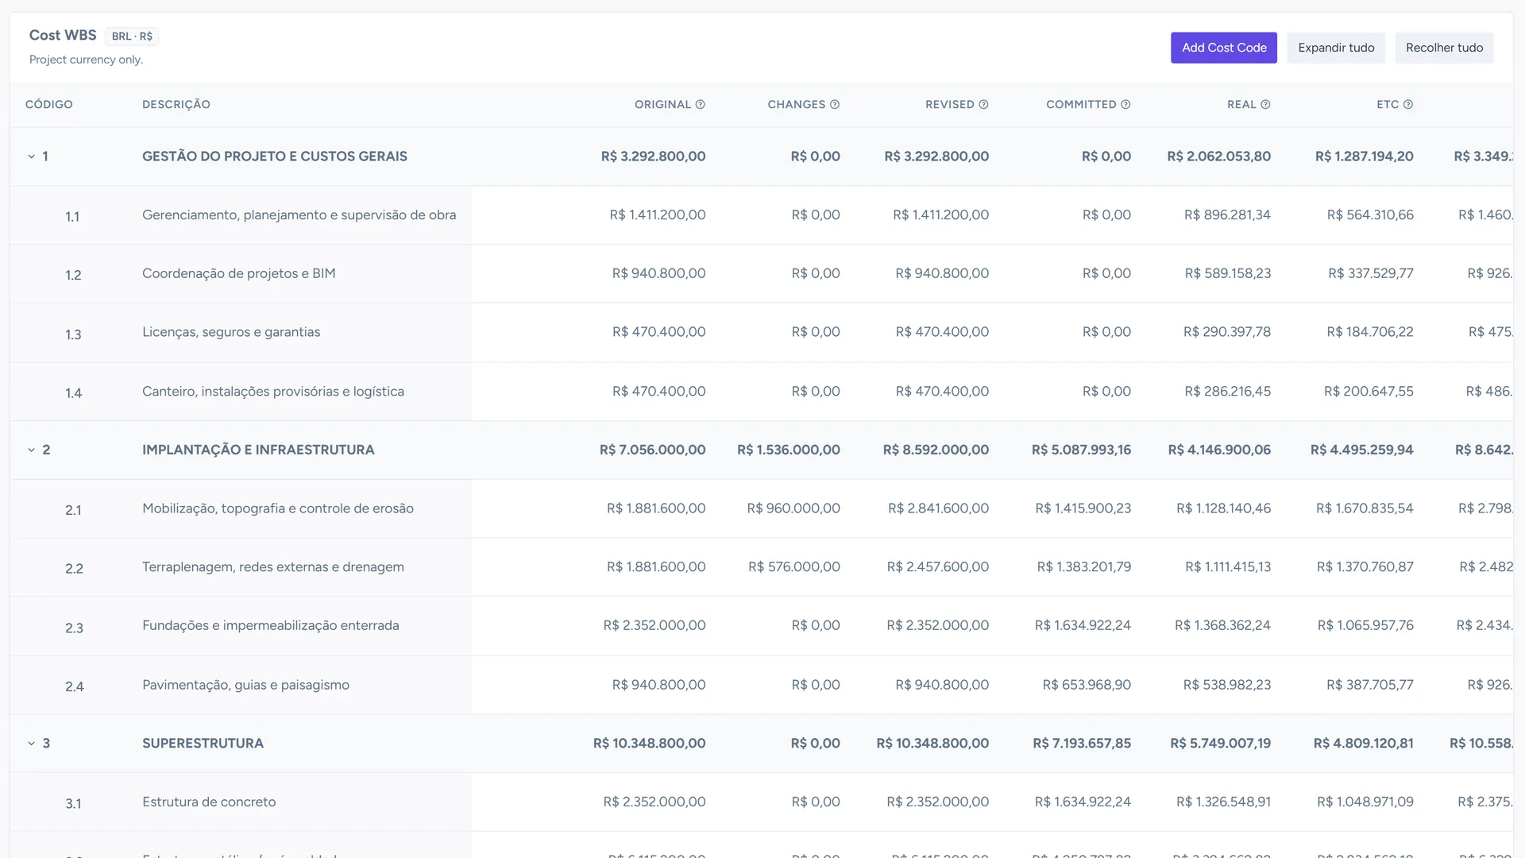Click the BRL · R$ currency badge

(x=132, y=37)
